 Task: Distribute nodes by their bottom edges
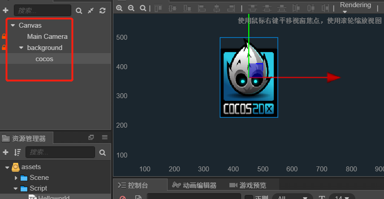[x=282, y=8]
